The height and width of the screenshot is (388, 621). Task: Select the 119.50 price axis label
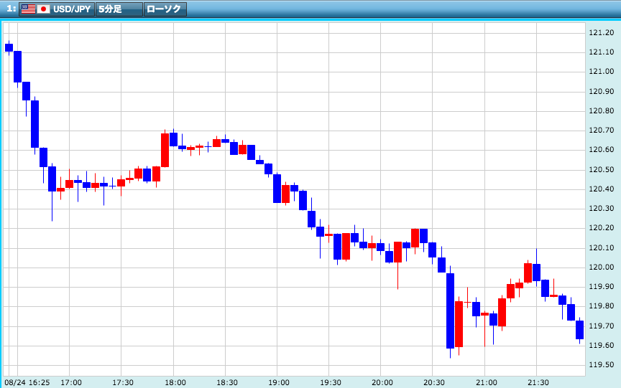coord(601,364)
